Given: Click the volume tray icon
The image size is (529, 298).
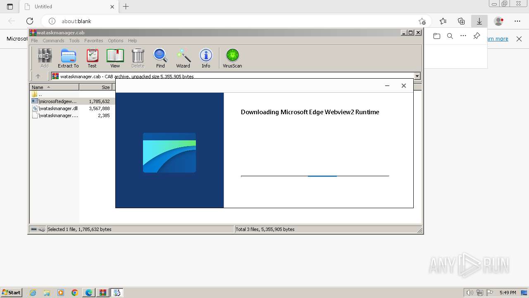Looking at the screenshot, I should click(x=470, y=293).
